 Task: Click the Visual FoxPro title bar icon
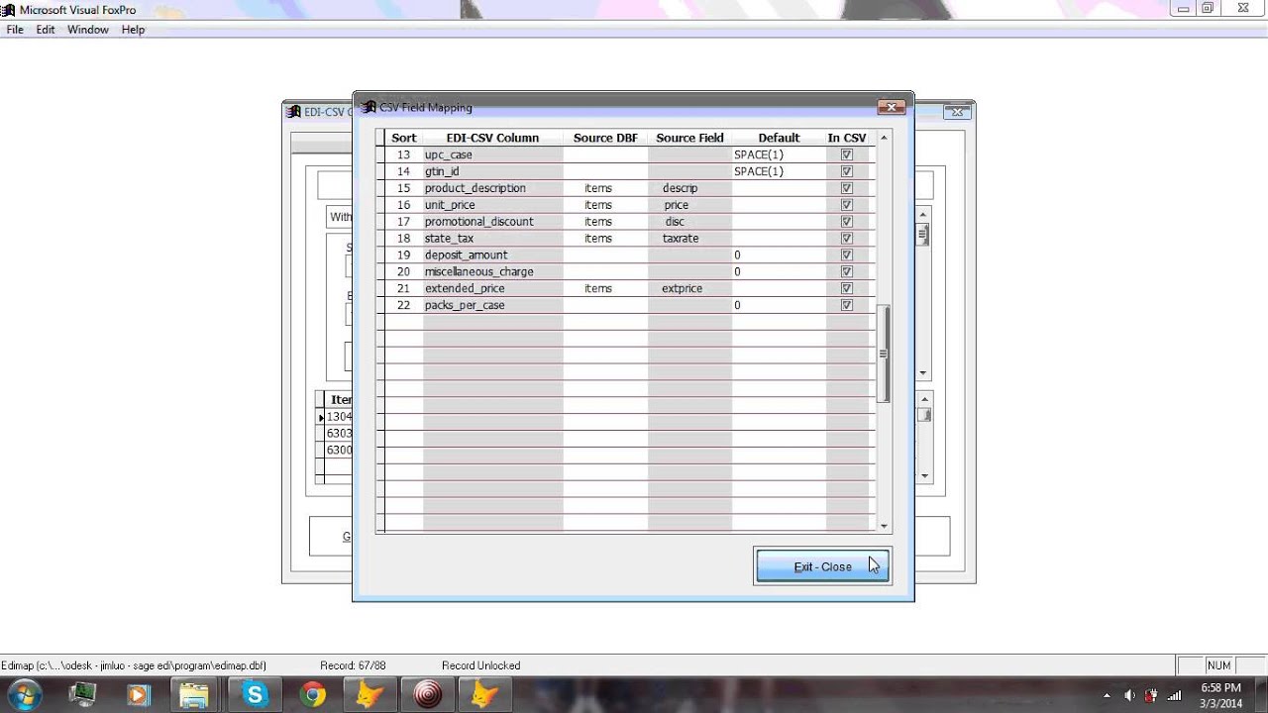(9, 10)
